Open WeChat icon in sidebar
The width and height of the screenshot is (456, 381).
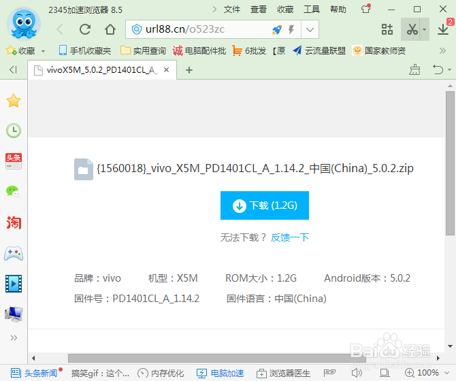[x=14, y=192]
